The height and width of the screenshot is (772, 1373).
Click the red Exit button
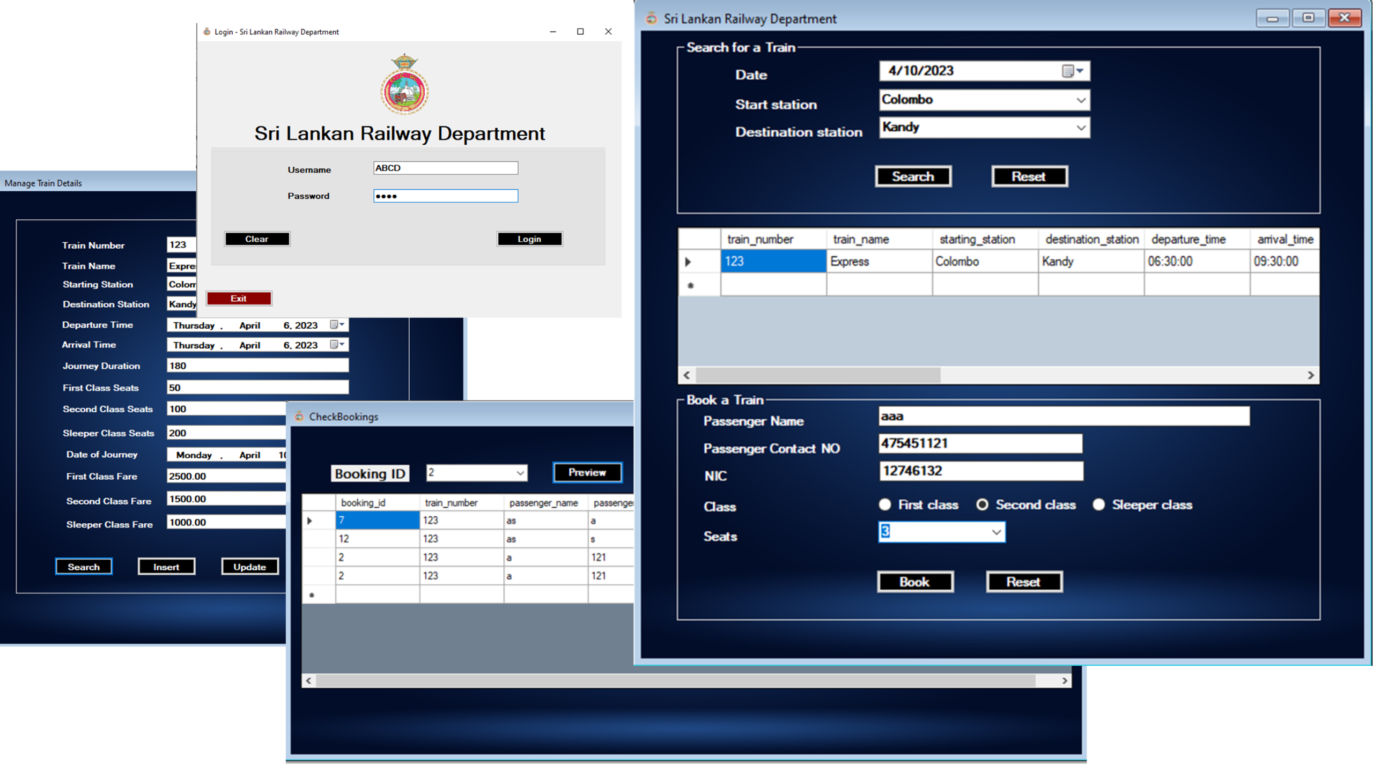click(239, 298)
